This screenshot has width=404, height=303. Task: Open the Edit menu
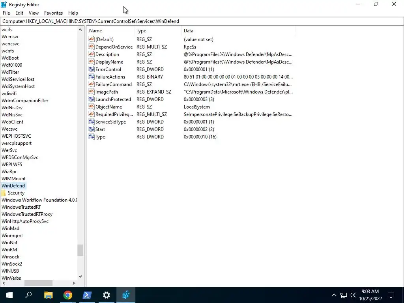19,13
